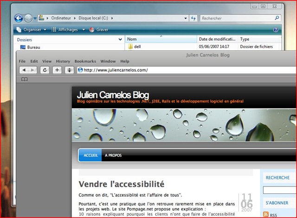Minimize the Explorer window
Viewport: 297px width, 218px height.
coord(255,6)
